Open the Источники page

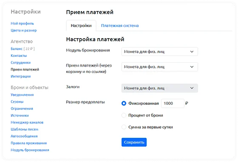[20, 115]
